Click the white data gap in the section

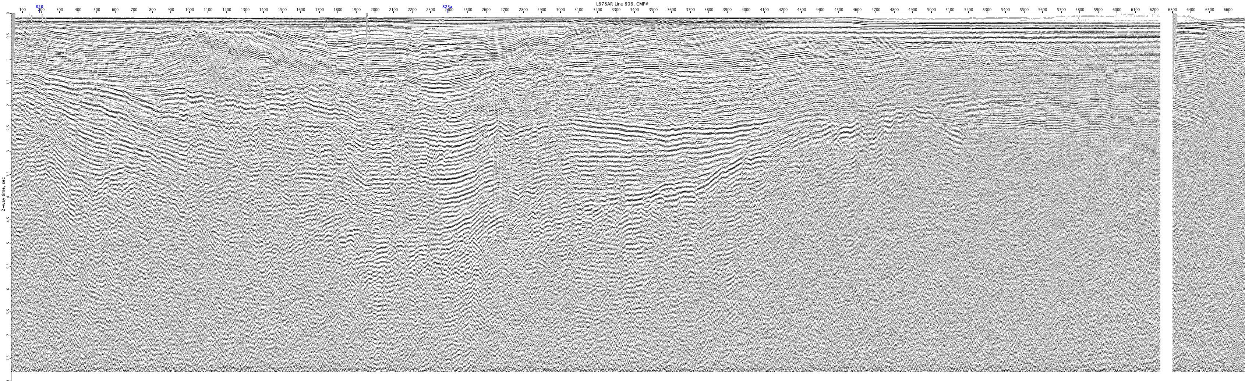[x=1166, y=193]
